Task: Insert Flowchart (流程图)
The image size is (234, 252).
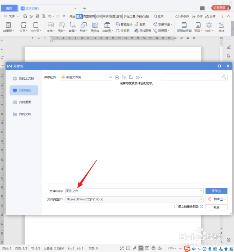Action: tap(161, 31)
